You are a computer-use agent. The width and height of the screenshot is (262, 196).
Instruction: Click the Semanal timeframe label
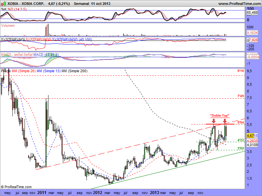(81, 4)
